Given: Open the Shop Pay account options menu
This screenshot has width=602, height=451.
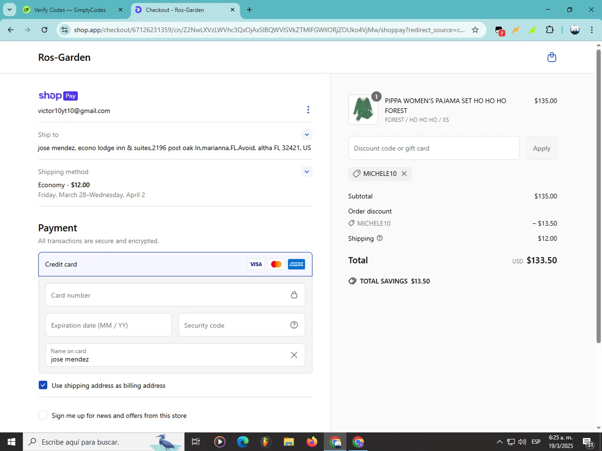Looking at the screenshot, I should [x=308, y=110].
